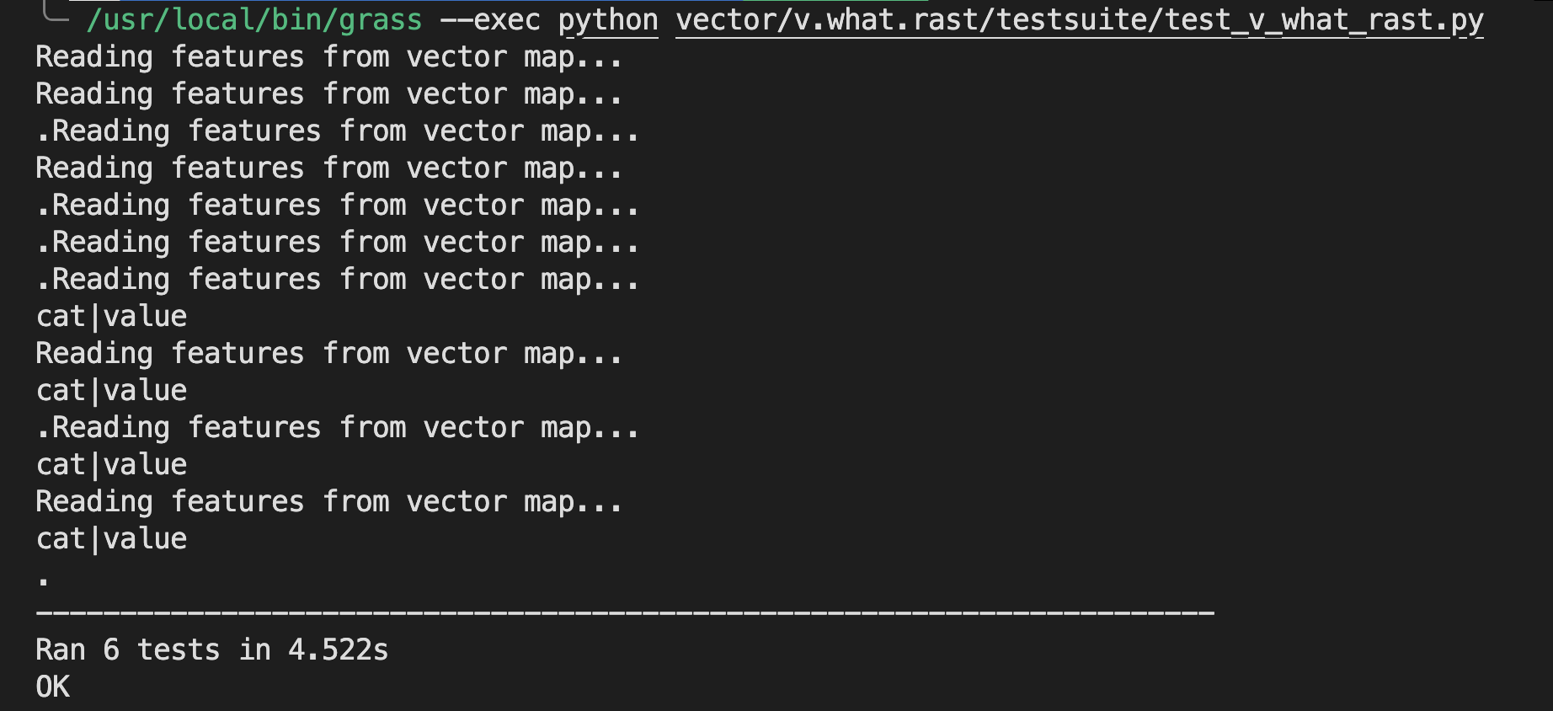This screenshot has width=1553, height=711.
Task: Click the dashed separator line
Action: pos(623,612)
